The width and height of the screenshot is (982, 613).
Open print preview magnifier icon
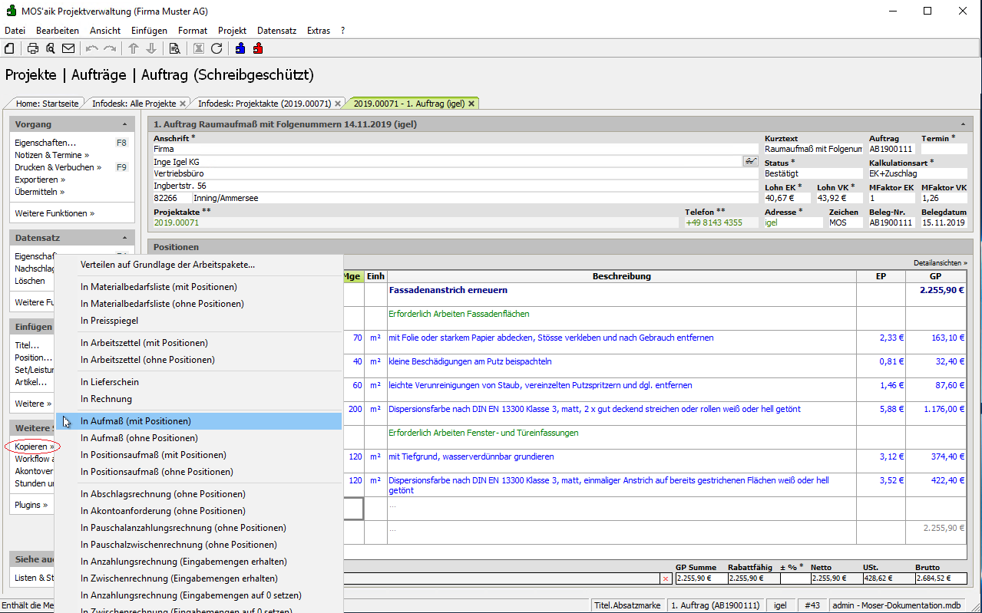click(51, 48)
